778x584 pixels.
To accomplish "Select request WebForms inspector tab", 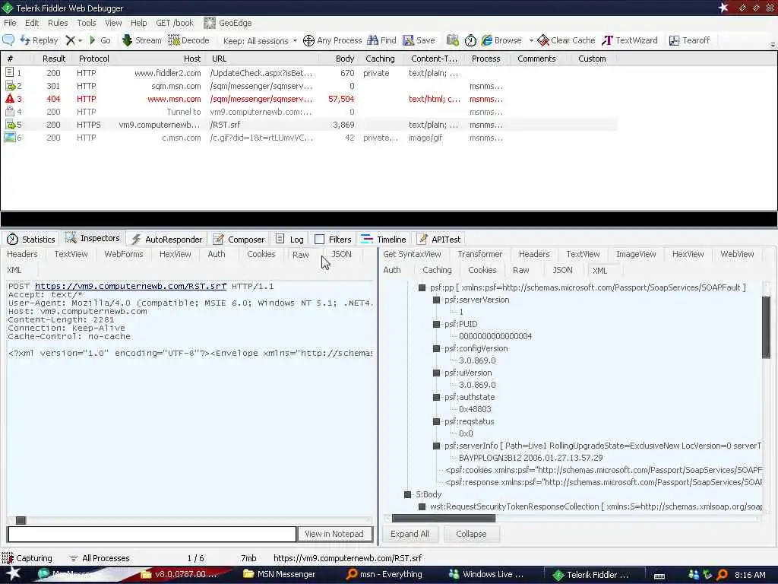I will coord(124,254).
